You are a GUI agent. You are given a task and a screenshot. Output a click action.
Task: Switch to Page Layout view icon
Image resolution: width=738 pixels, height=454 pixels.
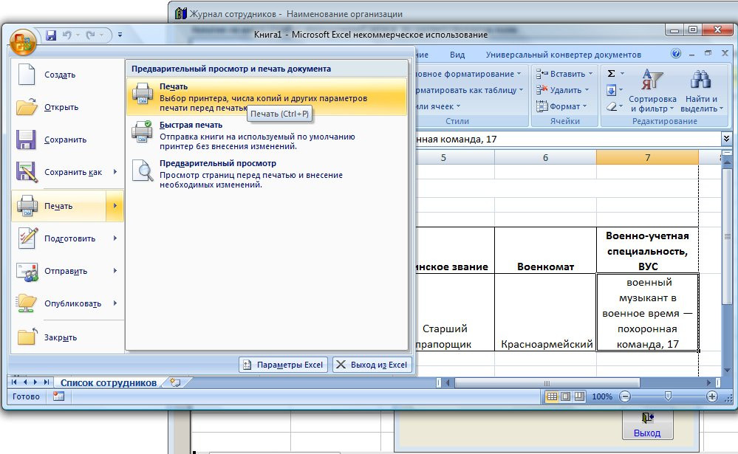coord(566,396)
